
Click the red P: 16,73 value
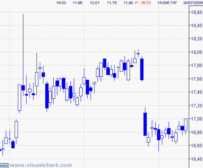[143, 3]
